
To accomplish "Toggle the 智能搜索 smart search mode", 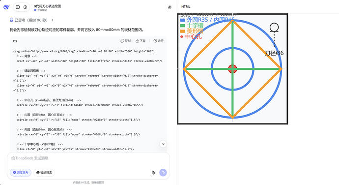I will pyautogui.click(x=44, y=173).
